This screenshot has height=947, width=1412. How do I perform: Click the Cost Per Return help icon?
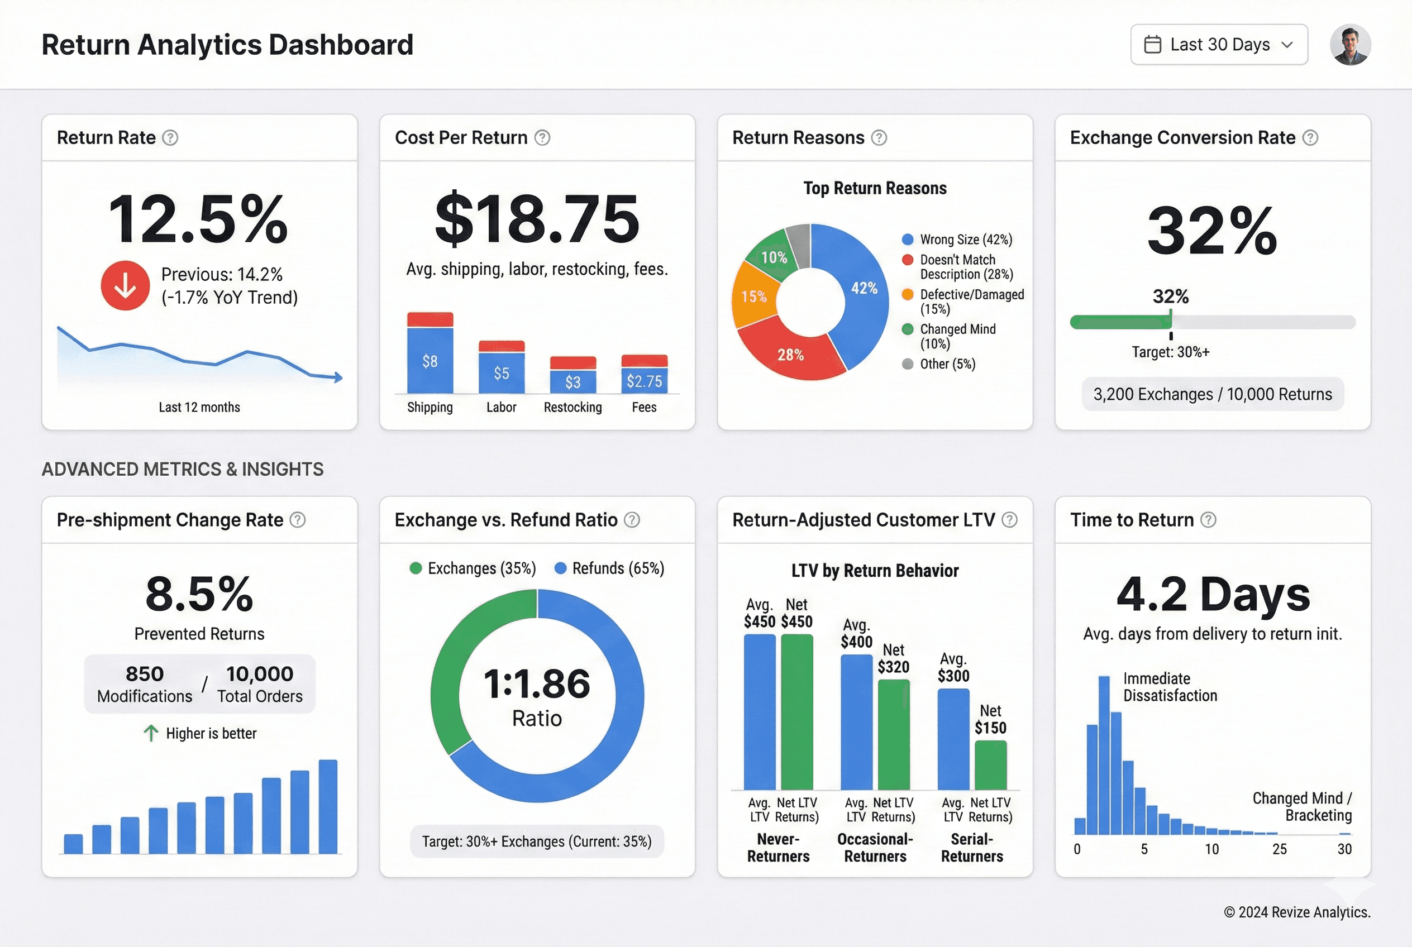point(542,138)
